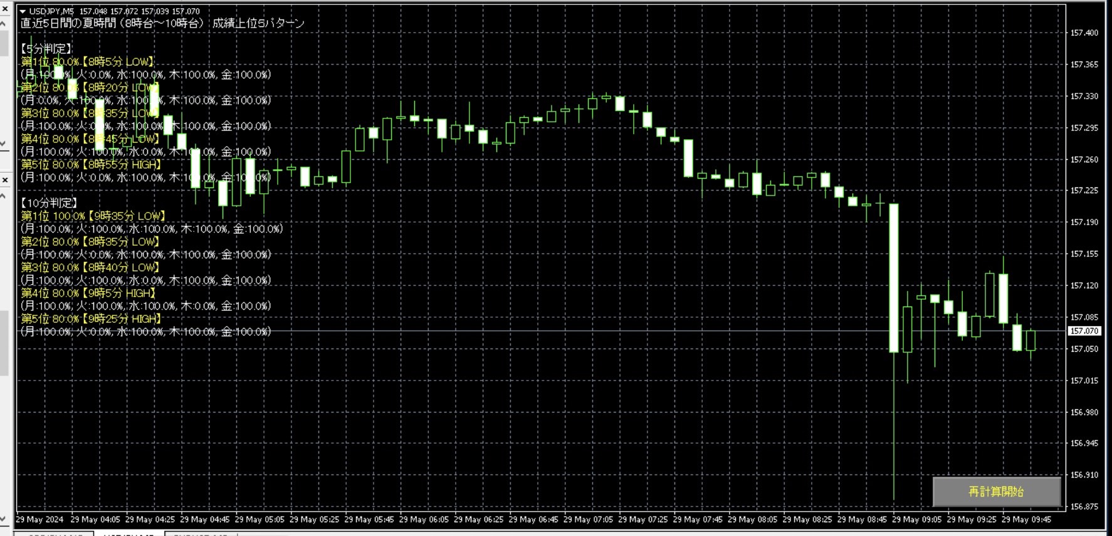This screenshot has width=1112, height=536.
Task: Select 第2位 80.0%【8時20分 LOW】 line
Action: click(x=90, y=88)
